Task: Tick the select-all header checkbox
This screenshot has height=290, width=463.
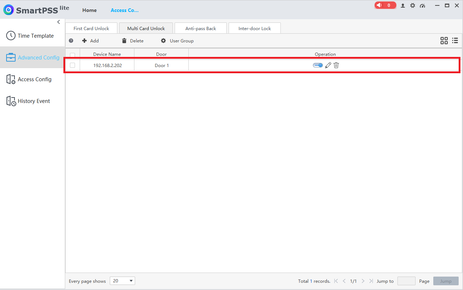Action: 72,55
